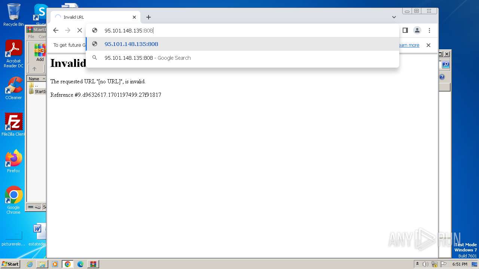Open File Explorer from the taskbar
Image resolution: width=479 pixels, height=269 pixels.
point(42,264)
